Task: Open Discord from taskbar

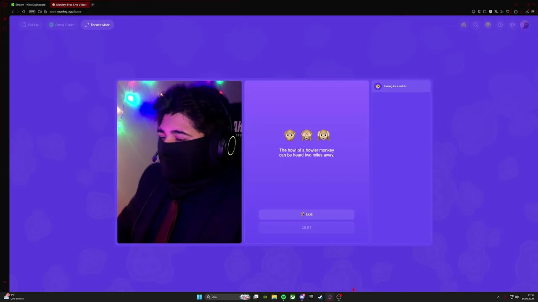Action: click(302, 297)
